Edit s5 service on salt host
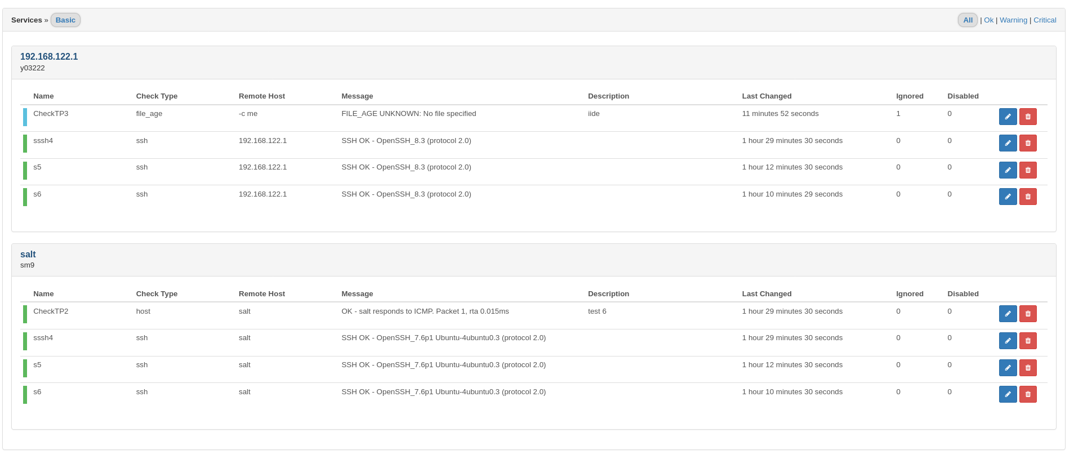1074x459 pixels. (1008, 368)
